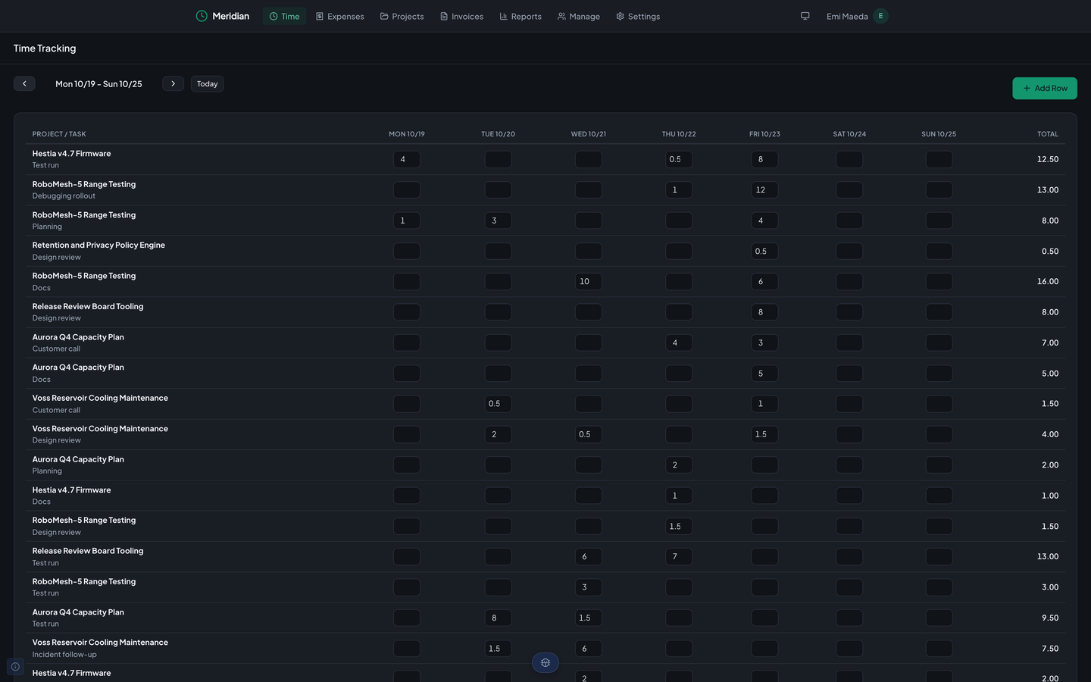Click the Meridian clock logo
The image size is (1091, 682).
[x=202, y=16]
